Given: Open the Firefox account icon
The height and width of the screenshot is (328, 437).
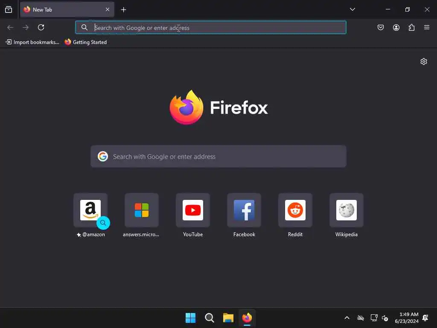Looking at the screenshot, I should tap(396, 27).
